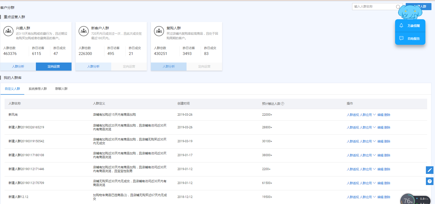
Task: Click the 复购人群 group avatar icon
Action: (159, 31)
